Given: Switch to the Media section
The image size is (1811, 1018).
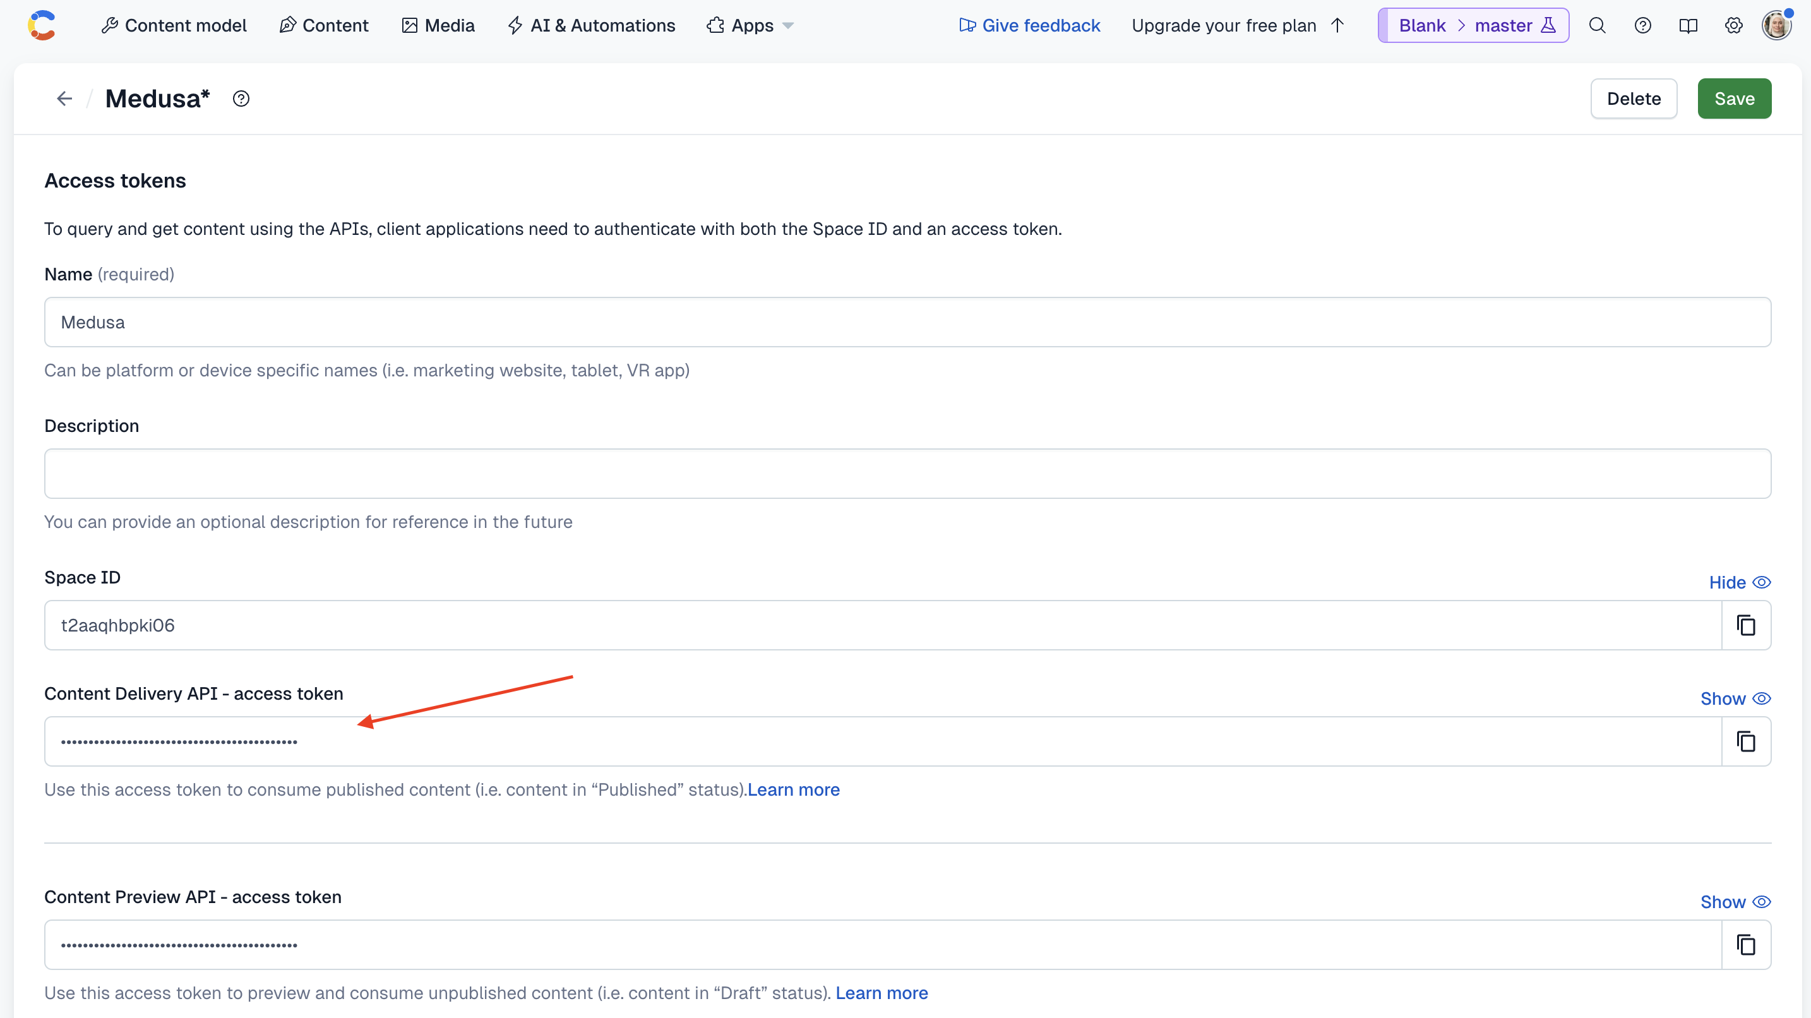Looking at the screenshot, I should [438, 25].
